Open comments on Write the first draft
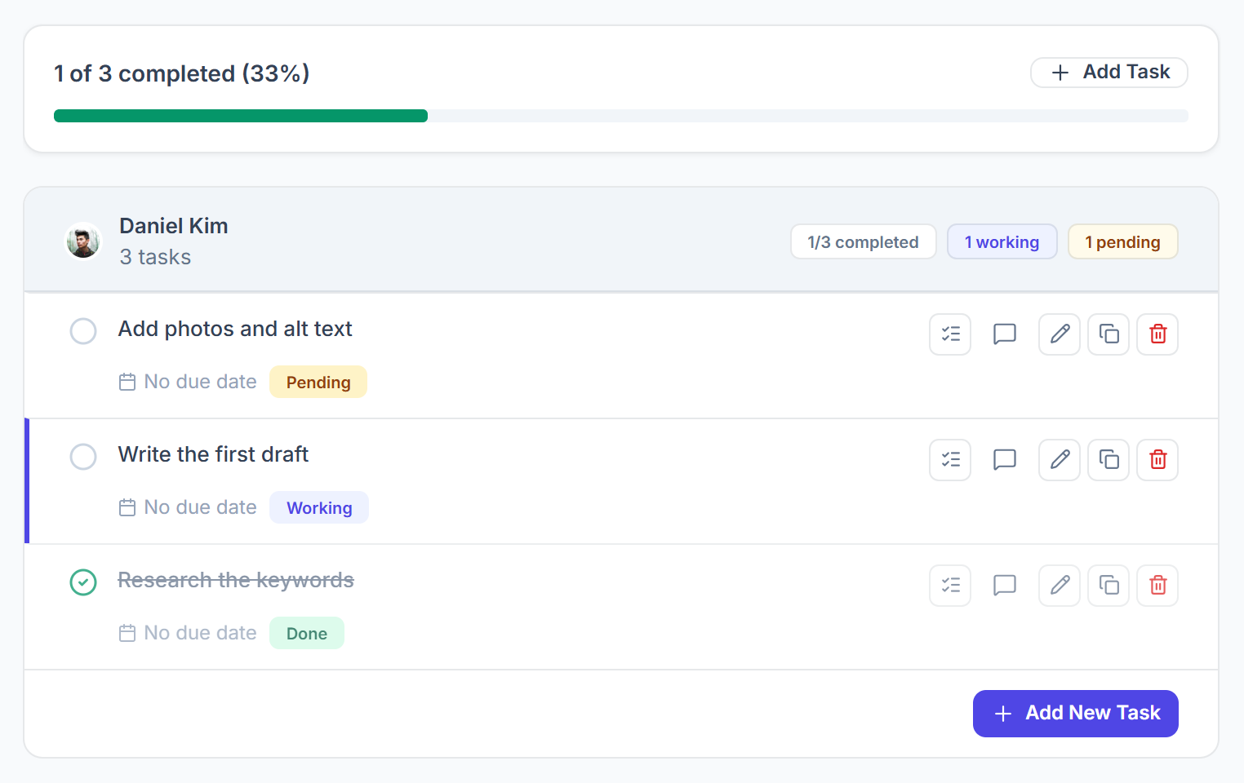The width and height of the screenshot is (1244, 783). [1005, 460]
